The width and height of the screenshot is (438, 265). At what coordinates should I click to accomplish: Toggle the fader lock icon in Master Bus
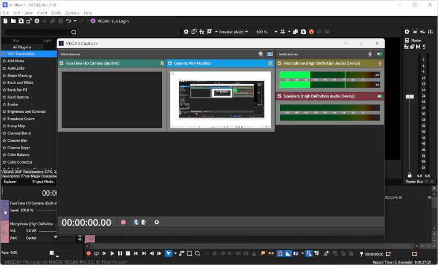tap(410, 175)
